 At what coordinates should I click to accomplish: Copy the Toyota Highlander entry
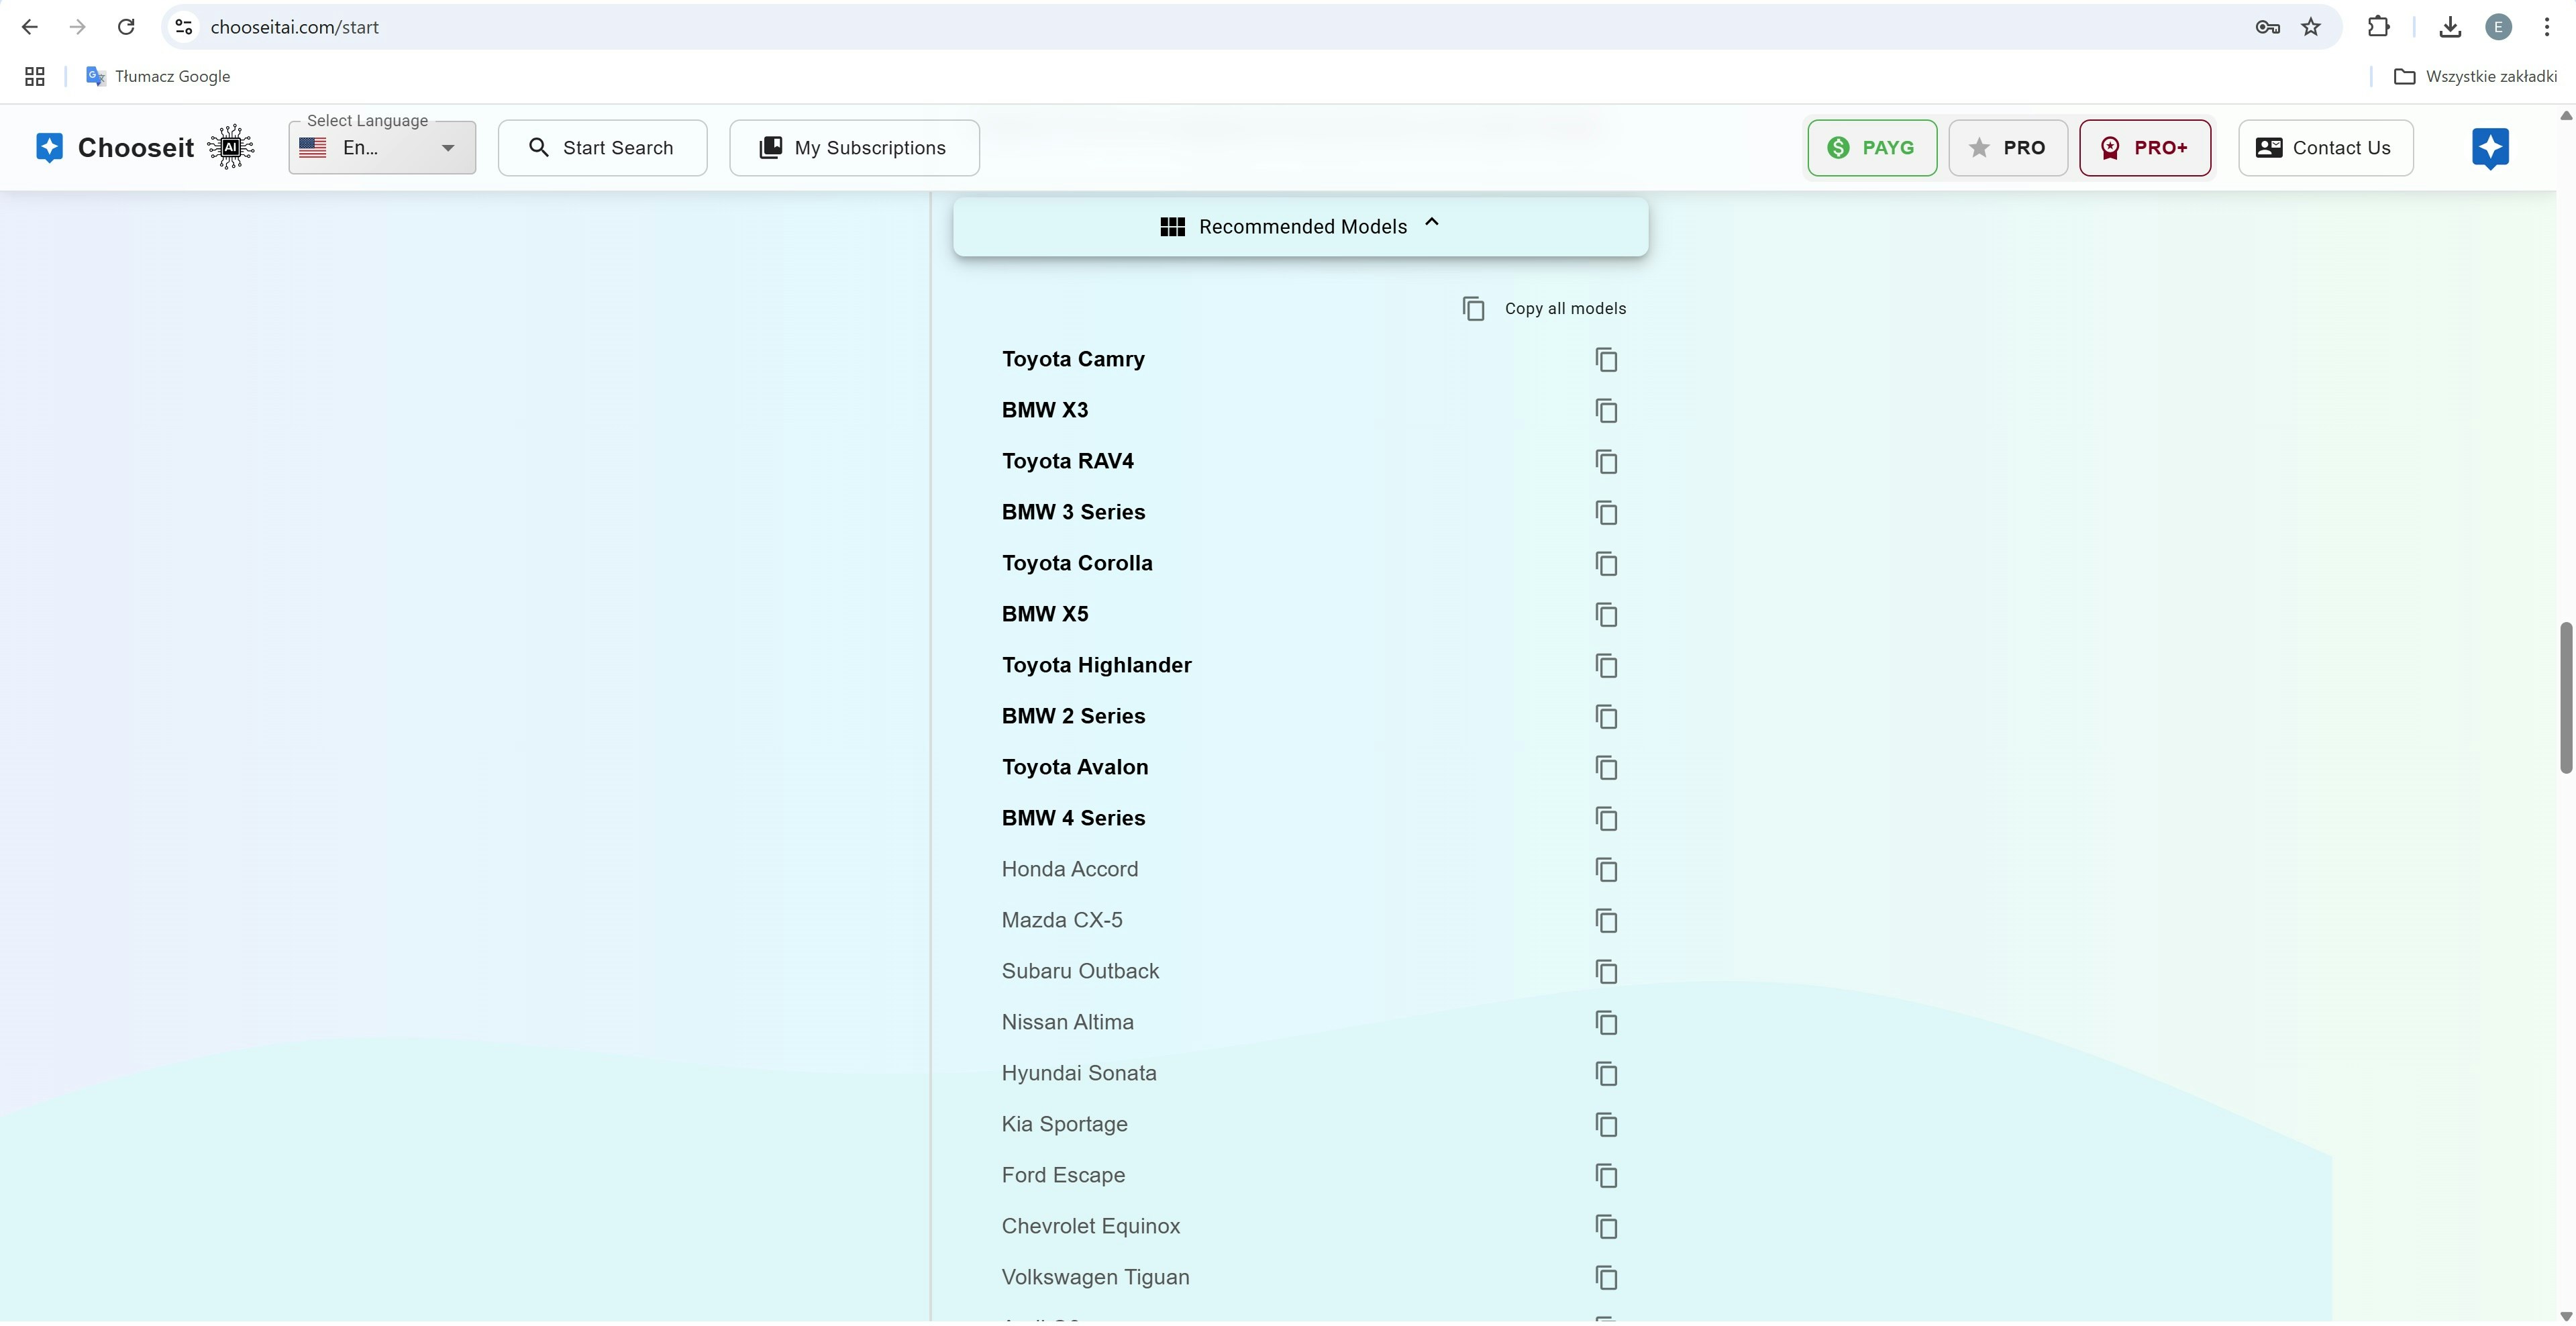(x=1606, y=666)
